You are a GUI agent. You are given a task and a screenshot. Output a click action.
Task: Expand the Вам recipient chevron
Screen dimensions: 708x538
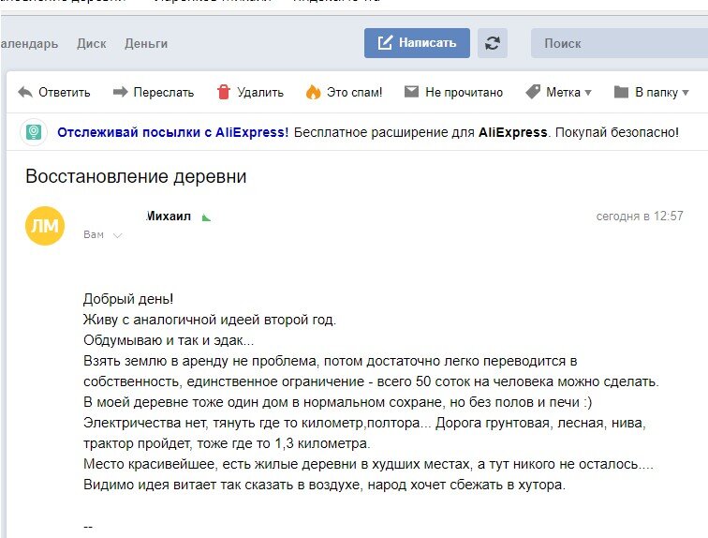(x=117, y=235)
